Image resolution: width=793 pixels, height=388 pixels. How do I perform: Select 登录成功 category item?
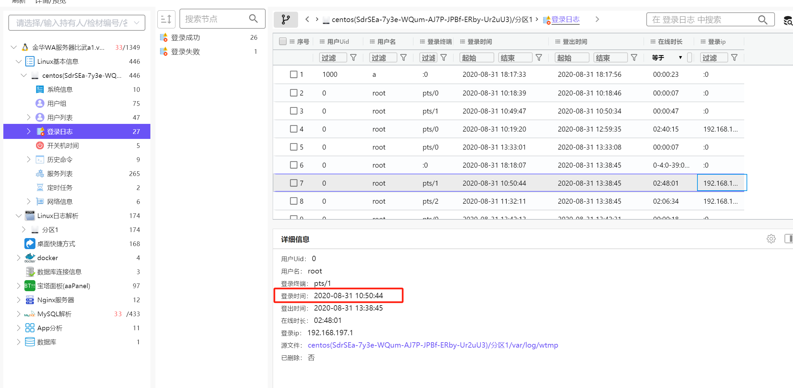tap(185, 38)
